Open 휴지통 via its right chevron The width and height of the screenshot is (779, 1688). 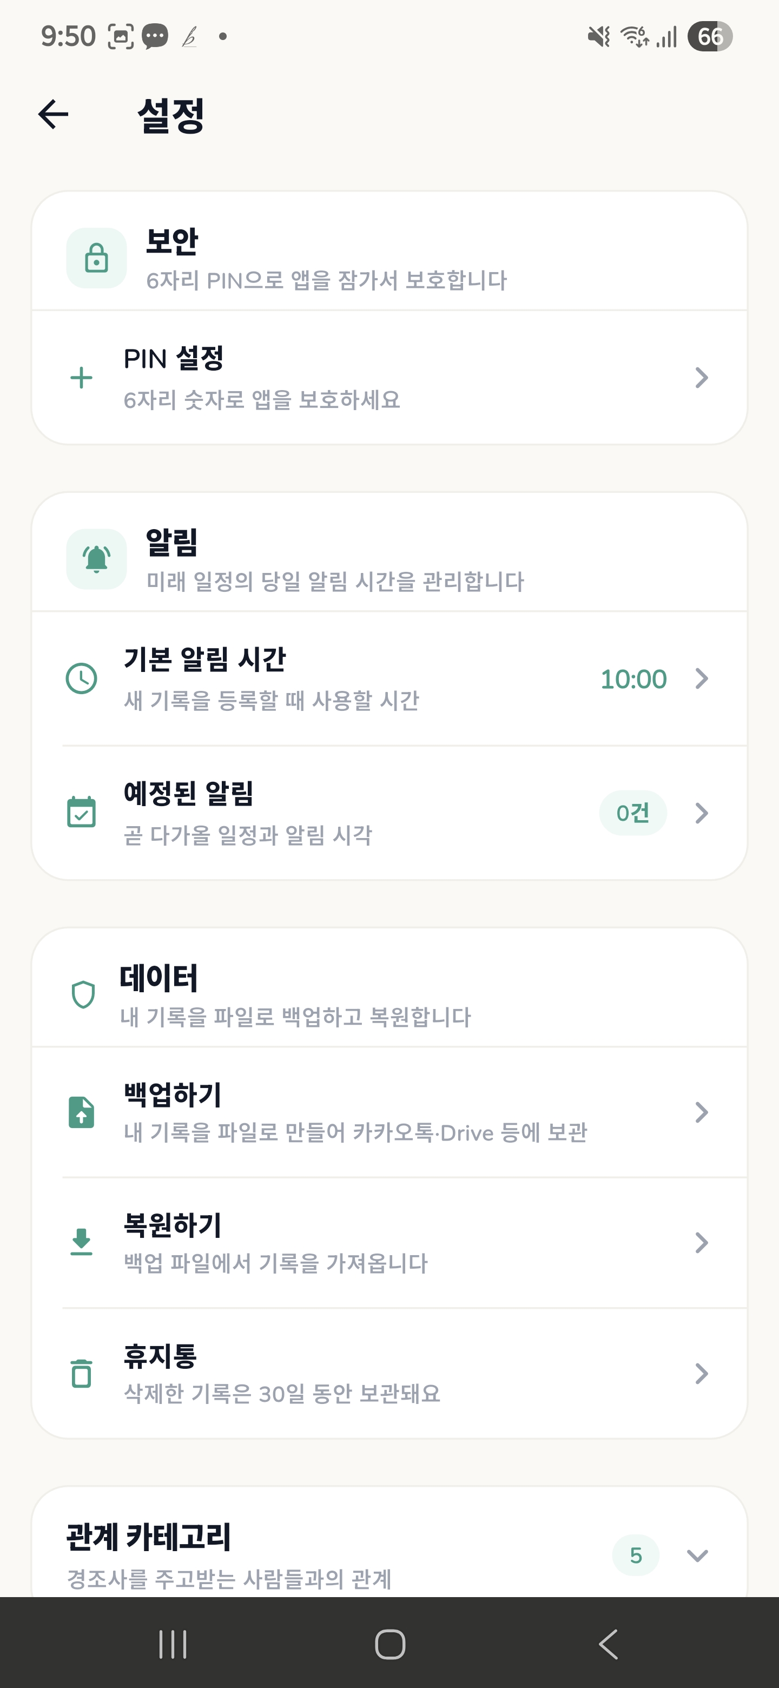tap(702, 1373)
